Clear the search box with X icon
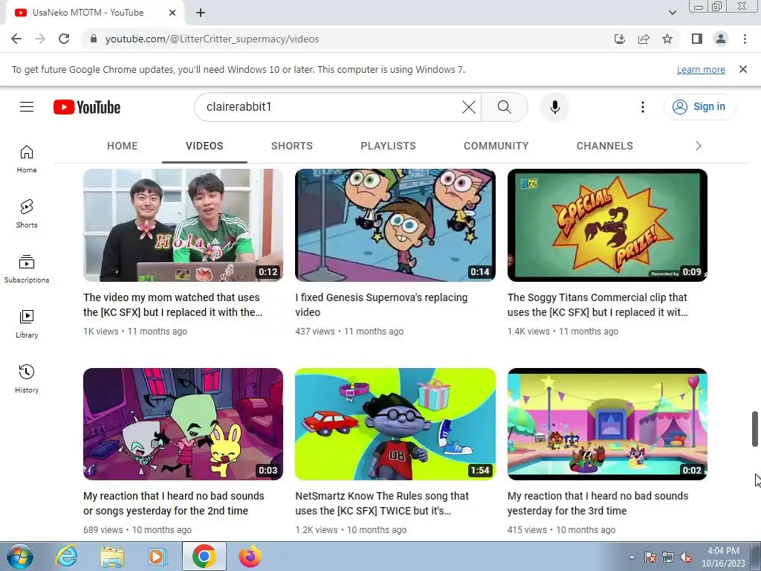761x571 pixels. point(469,107)
